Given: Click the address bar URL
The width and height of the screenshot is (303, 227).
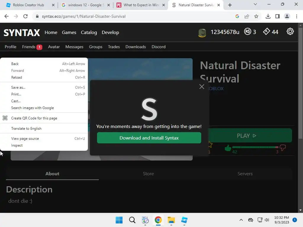Looking at the screenshot, I should (x=84, y=17).
